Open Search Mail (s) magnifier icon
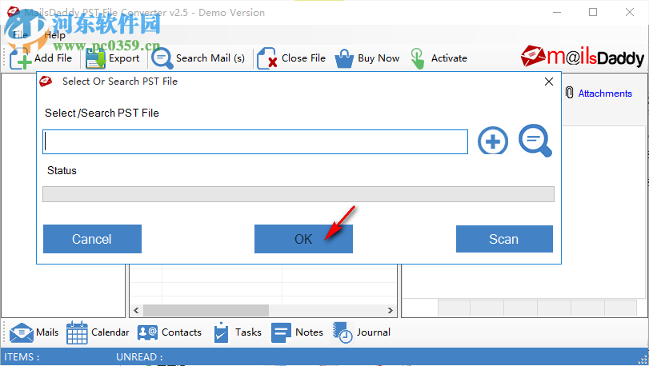 coord(162,58)
